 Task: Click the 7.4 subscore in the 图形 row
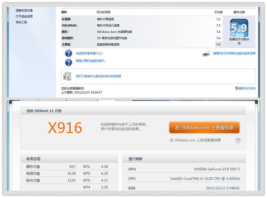[x=218, y=32]
